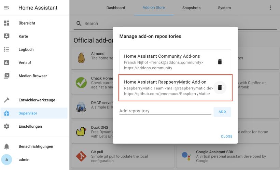Open Übersicht in the sidebar
Image resolution: width=280 pixels, height=170 pixels.
click(x=34, y=23)
